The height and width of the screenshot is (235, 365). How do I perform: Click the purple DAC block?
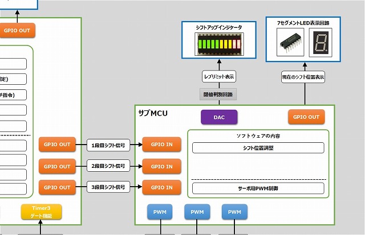click(219, 117)
